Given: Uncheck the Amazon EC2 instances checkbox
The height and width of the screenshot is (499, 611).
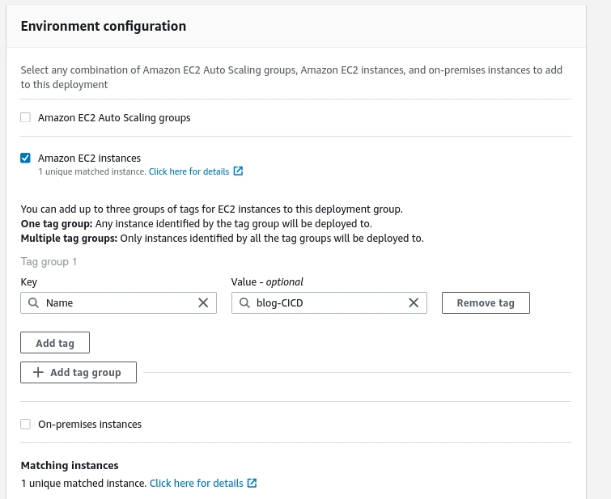Looking at the screenshot, I should pos(25,158).
